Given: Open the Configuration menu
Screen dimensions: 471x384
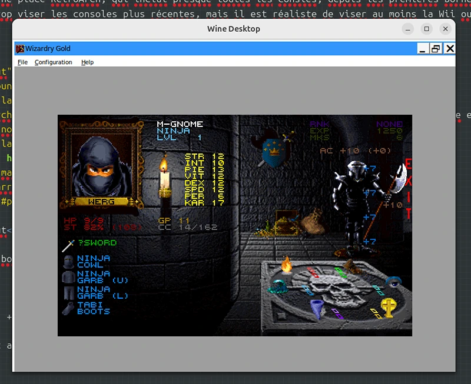Looking at the screenshot, I should pyautogui.click(x=54, y=62).
